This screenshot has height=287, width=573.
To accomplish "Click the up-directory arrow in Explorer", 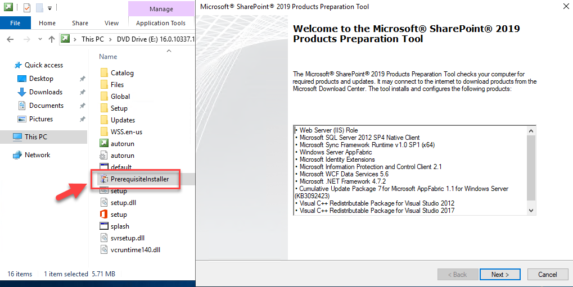I will pos(52,39).
